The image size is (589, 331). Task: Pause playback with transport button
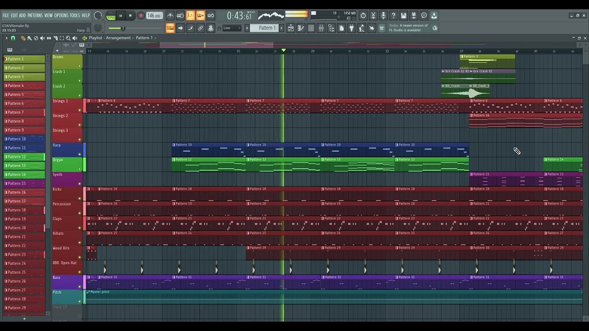pyautogui.click(x=121, y=16)
